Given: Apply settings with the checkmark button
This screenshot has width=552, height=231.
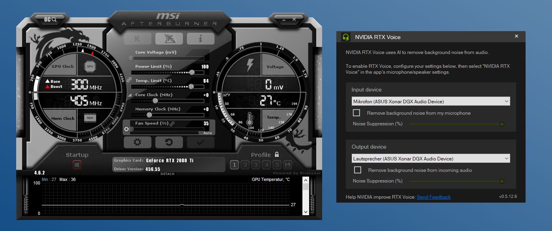Looking at the screenshot, I should pos(200,142).
